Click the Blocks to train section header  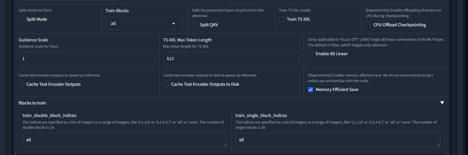click(x=33, y=103)
